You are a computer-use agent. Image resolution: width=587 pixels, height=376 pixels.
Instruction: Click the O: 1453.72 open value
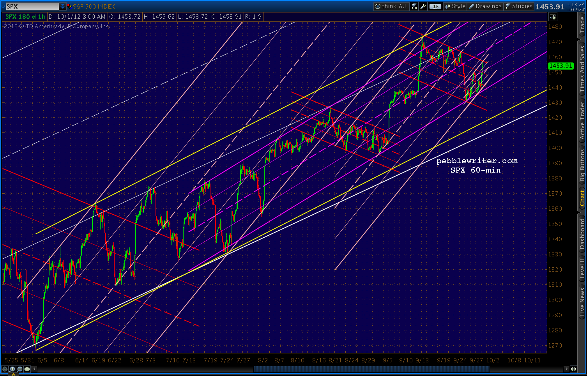click(x=125, y=17)
